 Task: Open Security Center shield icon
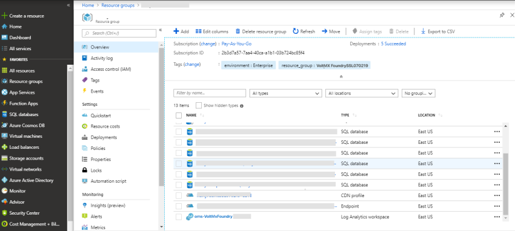5,213
